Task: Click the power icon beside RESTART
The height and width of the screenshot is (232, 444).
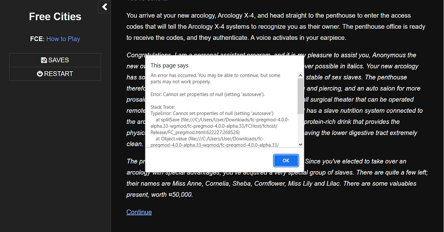Action: 40,74
